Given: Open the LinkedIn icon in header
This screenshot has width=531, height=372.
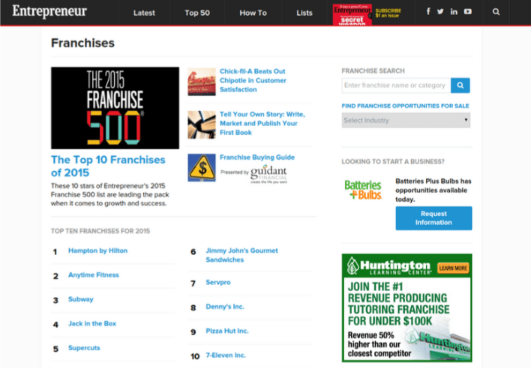Looking at the screenshot, I should coord(454,12).
